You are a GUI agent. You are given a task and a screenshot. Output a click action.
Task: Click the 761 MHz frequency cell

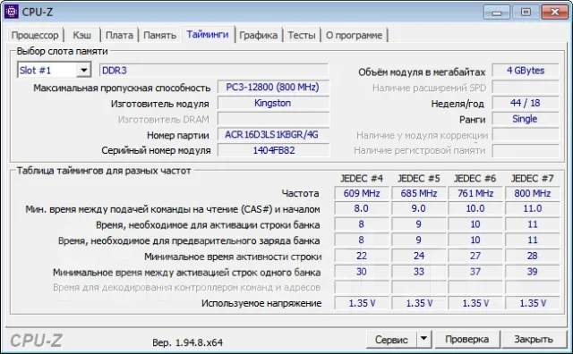[x=475, y=193]
